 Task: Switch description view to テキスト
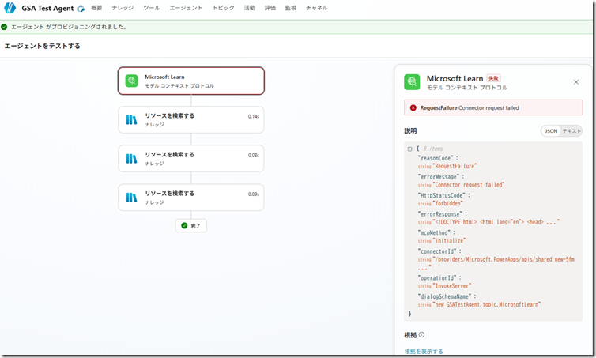(571, 131)
